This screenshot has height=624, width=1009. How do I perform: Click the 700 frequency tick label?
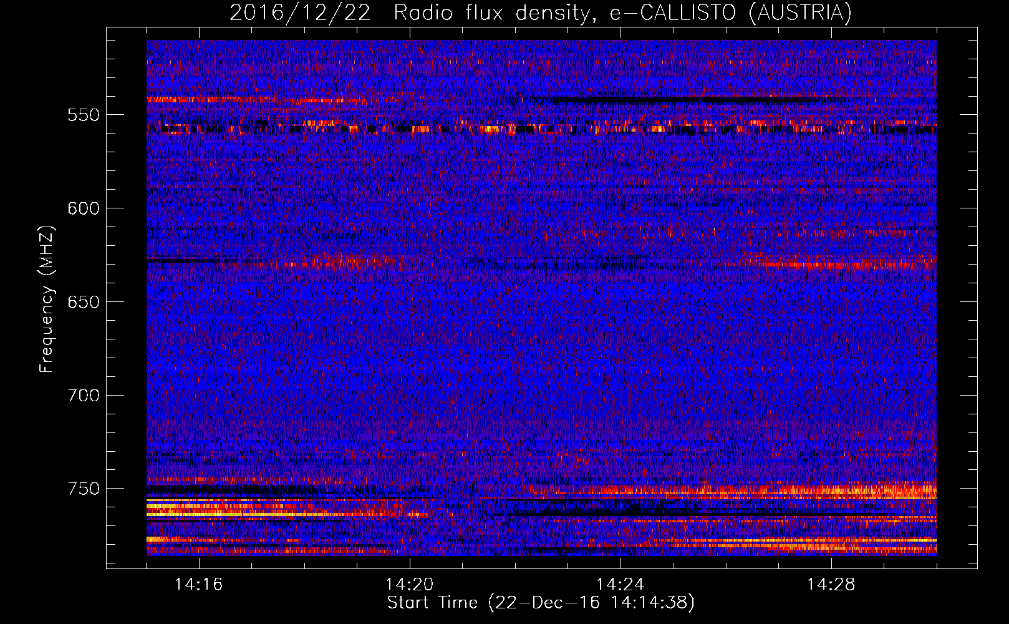(84, 396)
